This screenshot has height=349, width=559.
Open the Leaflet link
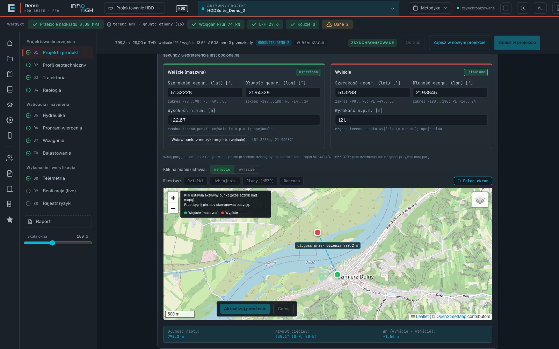[x=422, y=317]
